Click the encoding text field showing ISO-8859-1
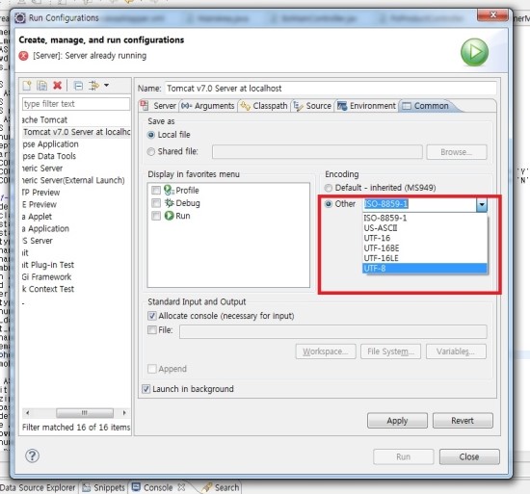The width and height of the screenshot is (530, 494). 419,204
